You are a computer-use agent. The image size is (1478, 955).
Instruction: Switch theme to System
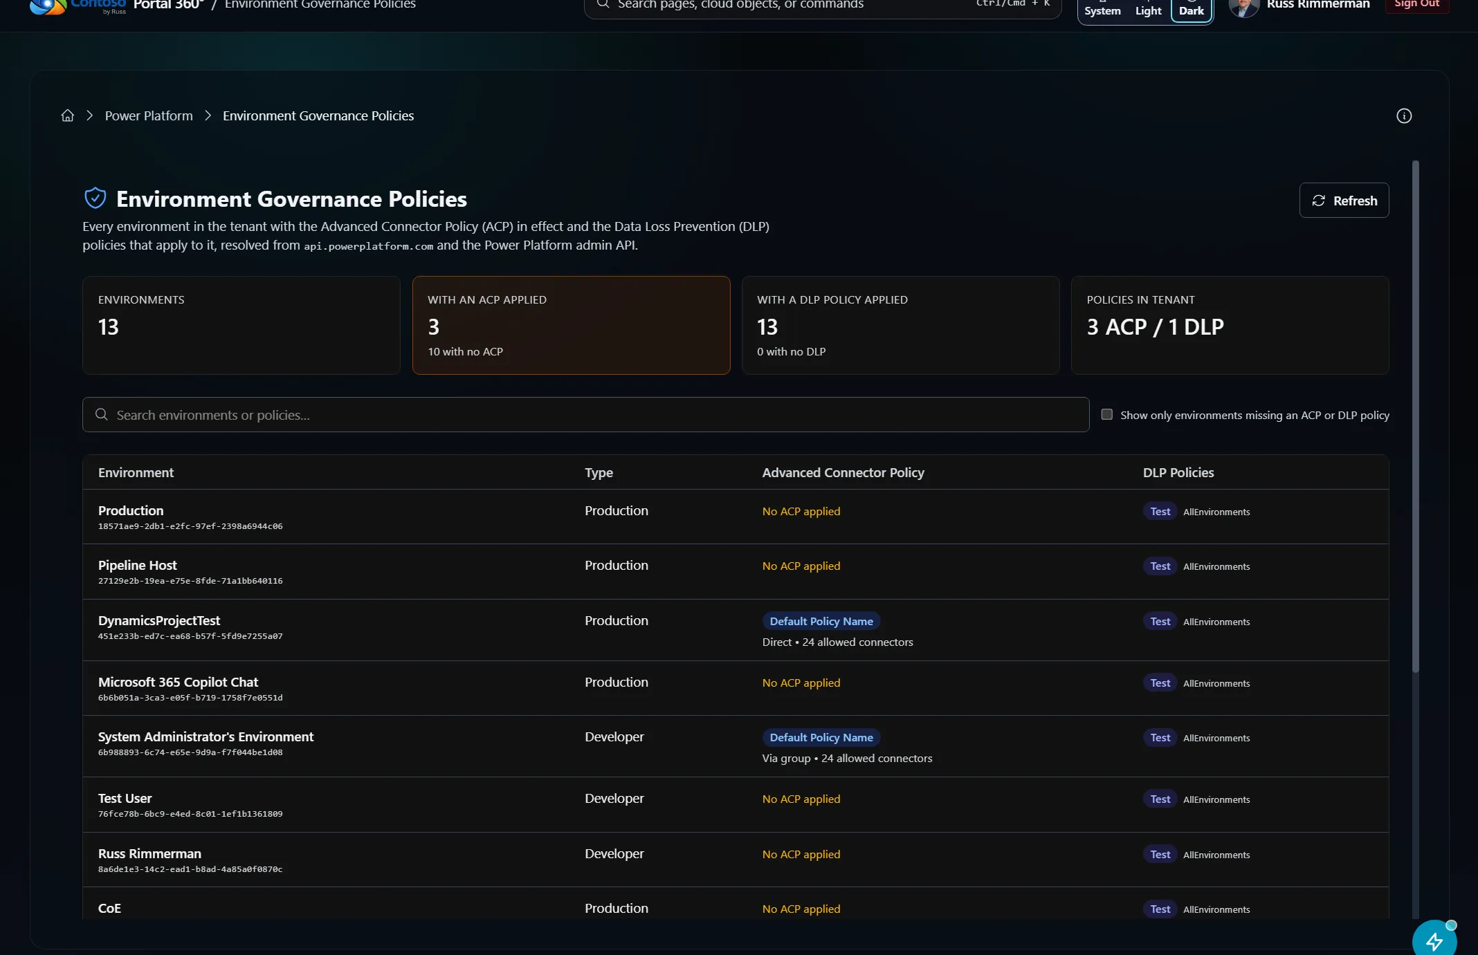(1102, 10)
